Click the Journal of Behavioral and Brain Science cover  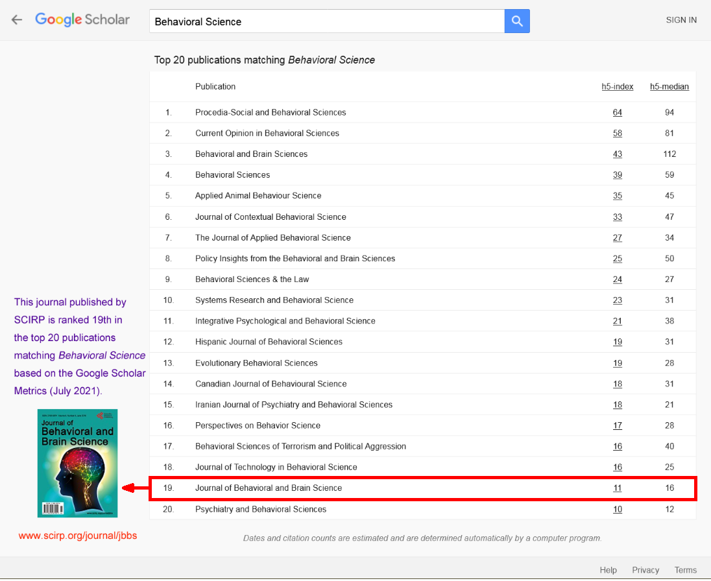tap(77, 463)
